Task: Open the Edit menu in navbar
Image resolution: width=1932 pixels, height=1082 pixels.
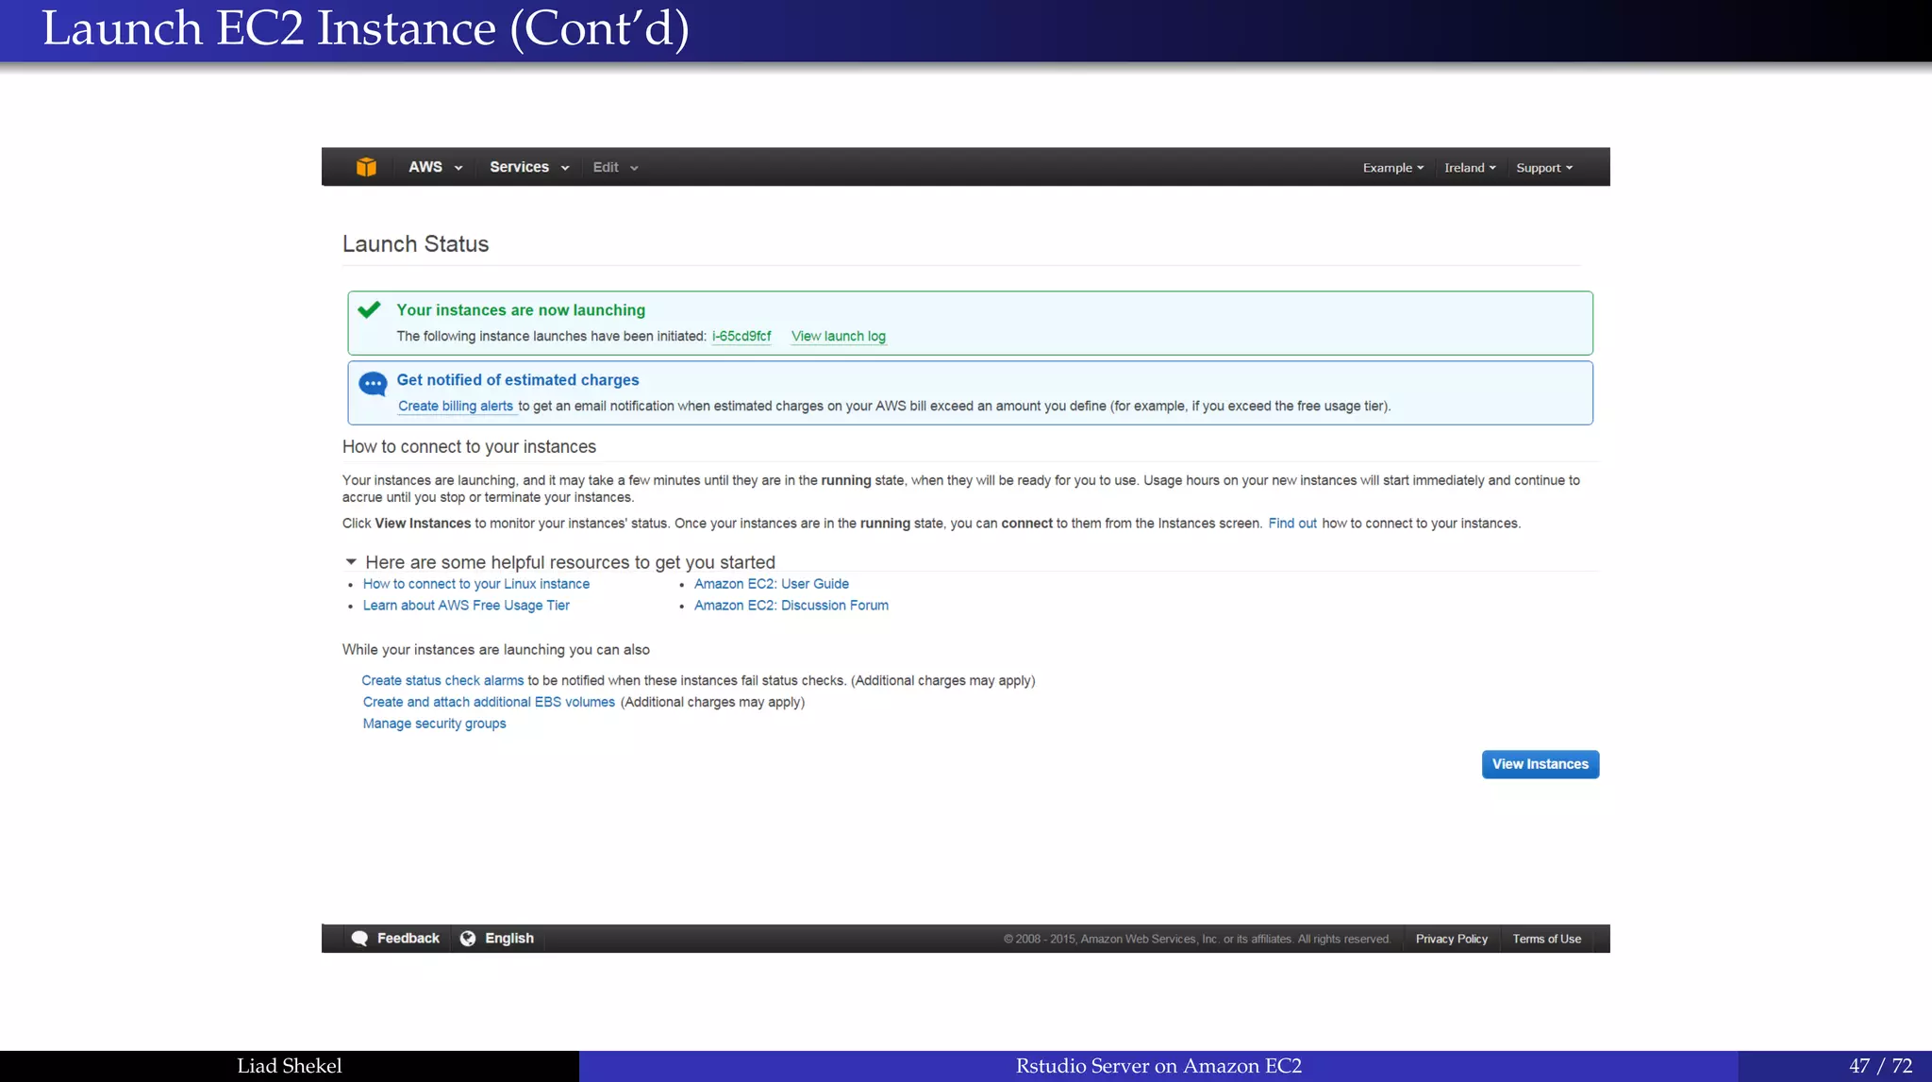Action: [x=615, y=167]
